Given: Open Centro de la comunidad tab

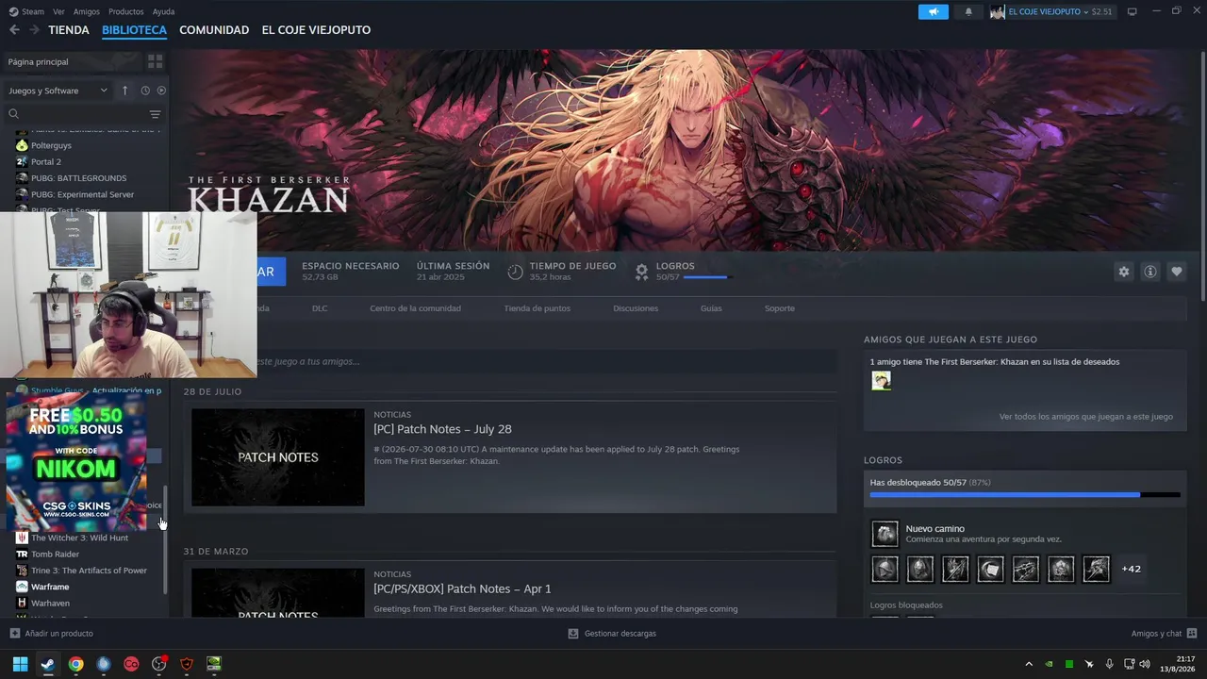Looking at the screenshot, I should (415, 308).
